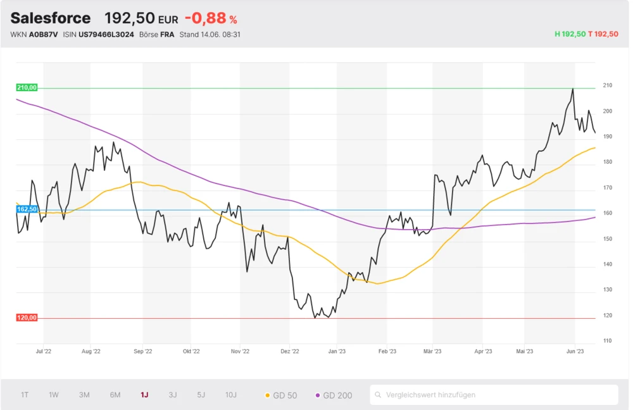Toggle the GD 50 moving average line
This screenshot has width=633, height=410.
tap(280, 395)
